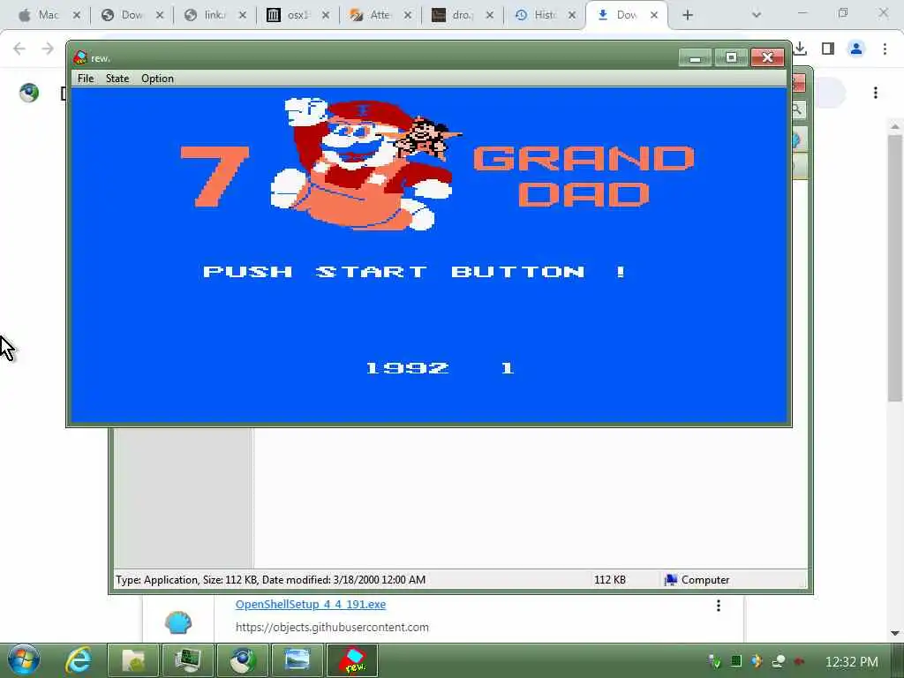The image size is (904, 678).
Task: Open the Downloads page three-dot menu
Action: (x=875, y=93)
